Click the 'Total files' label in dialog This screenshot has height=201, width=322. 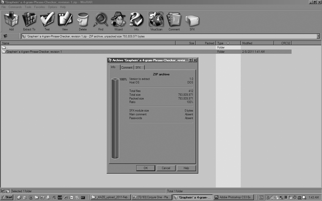135,91
